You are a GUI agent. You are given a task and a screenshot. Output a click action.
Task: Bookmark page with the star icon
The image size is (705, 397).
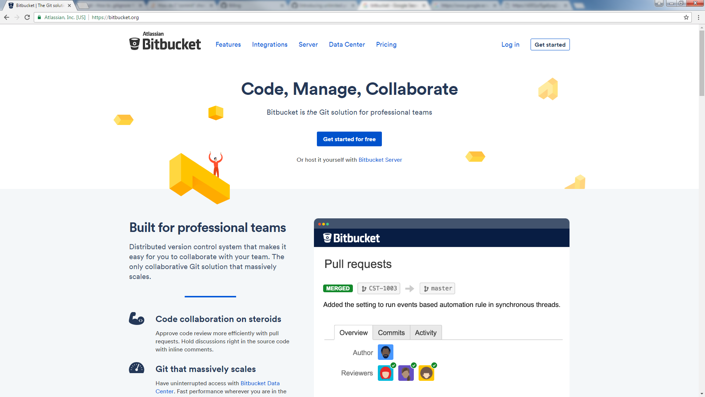tap(686, 17)
